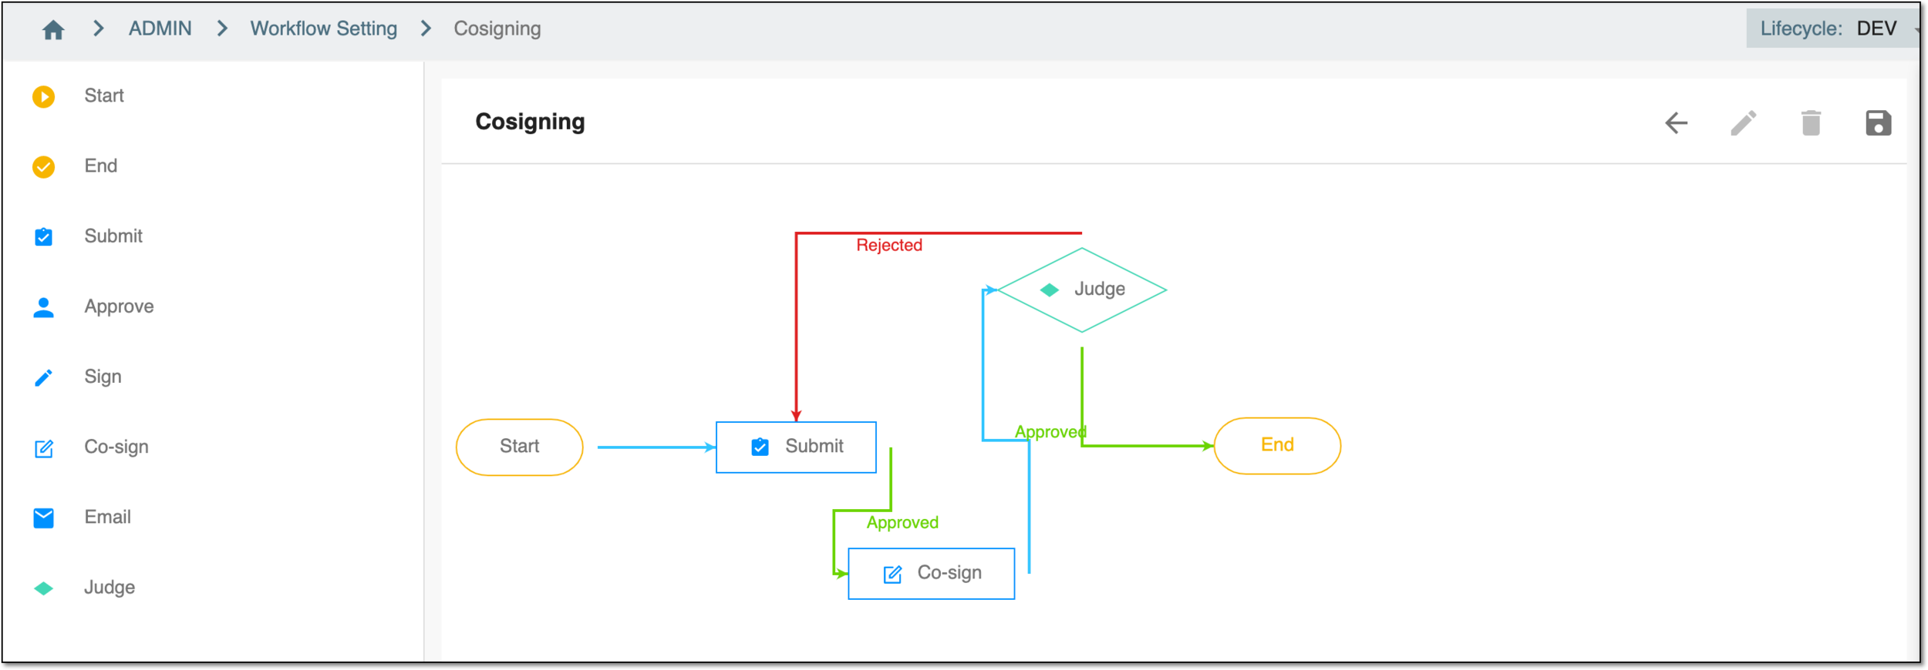This screenshot has height=670, width=1928.
Task: Click the Start play icon in palette
Action: [44, 96]
